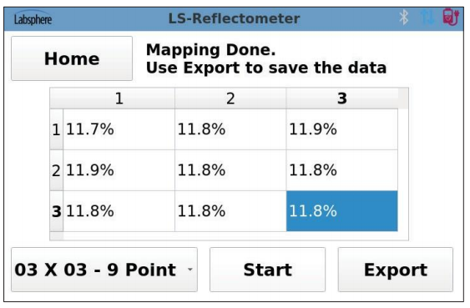Click the dropdown arrow on the point selector

pyautogui.click(x=190, y=270)
